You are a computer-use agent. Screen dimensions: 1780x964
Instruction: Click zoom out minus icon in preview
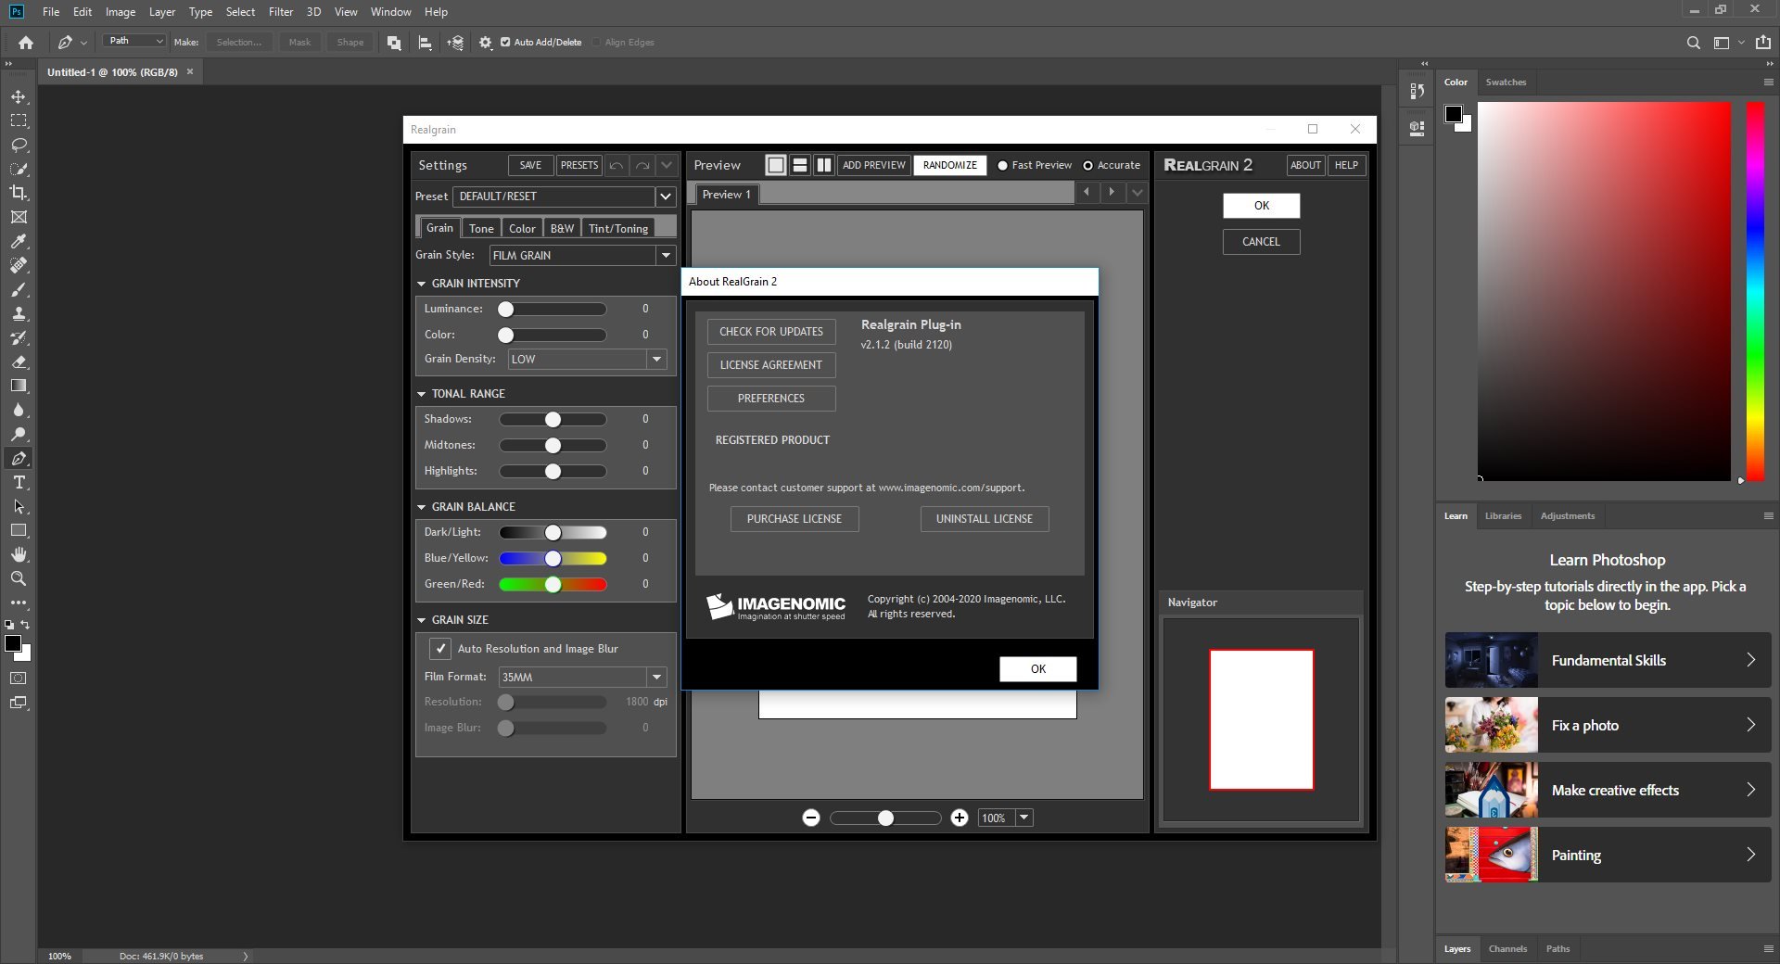(x=811, y=818)
